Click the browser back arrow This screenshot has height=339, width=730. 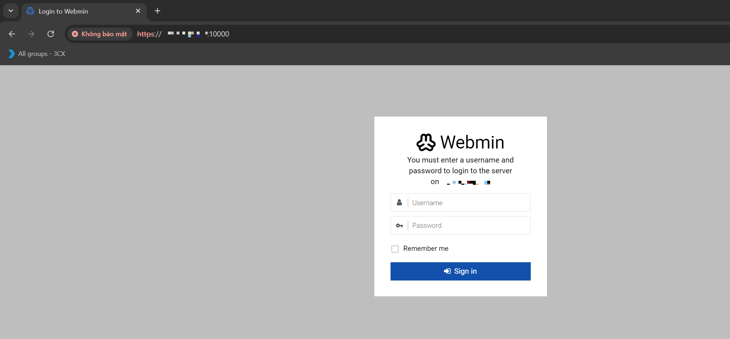12,34
